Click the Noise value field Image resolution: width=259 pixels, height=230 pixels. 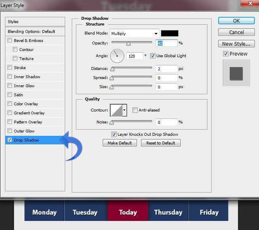(x=166, y=123)
